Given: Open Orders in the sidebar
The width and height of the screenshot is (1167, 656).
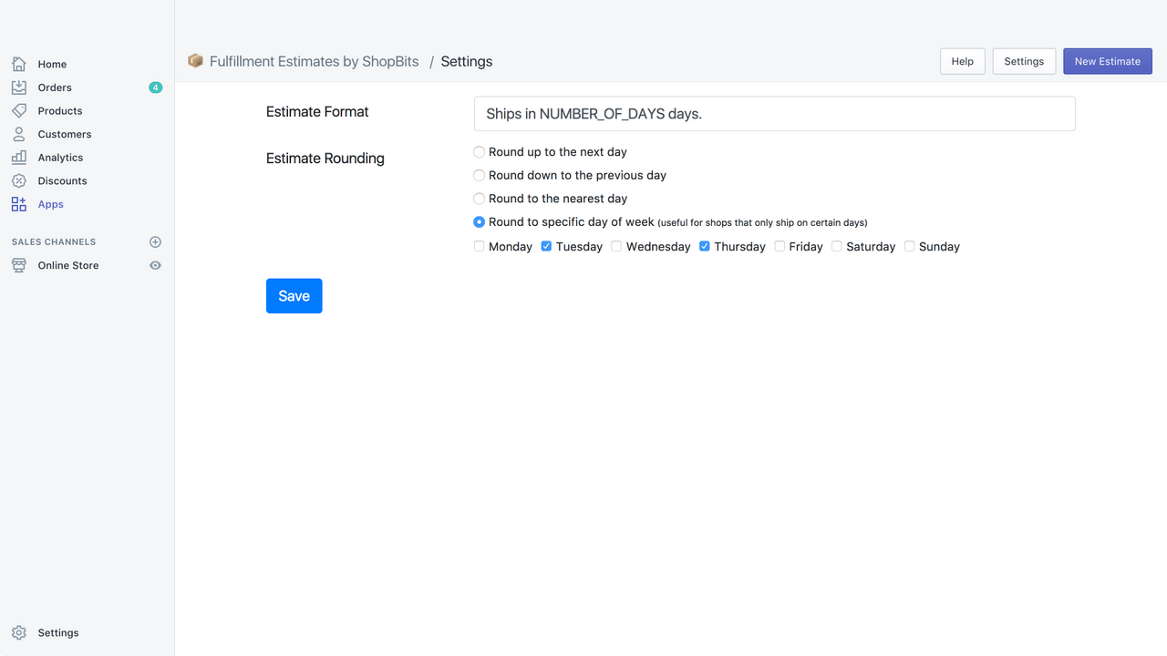Looking at the screenshot, I should pos(55,87).
